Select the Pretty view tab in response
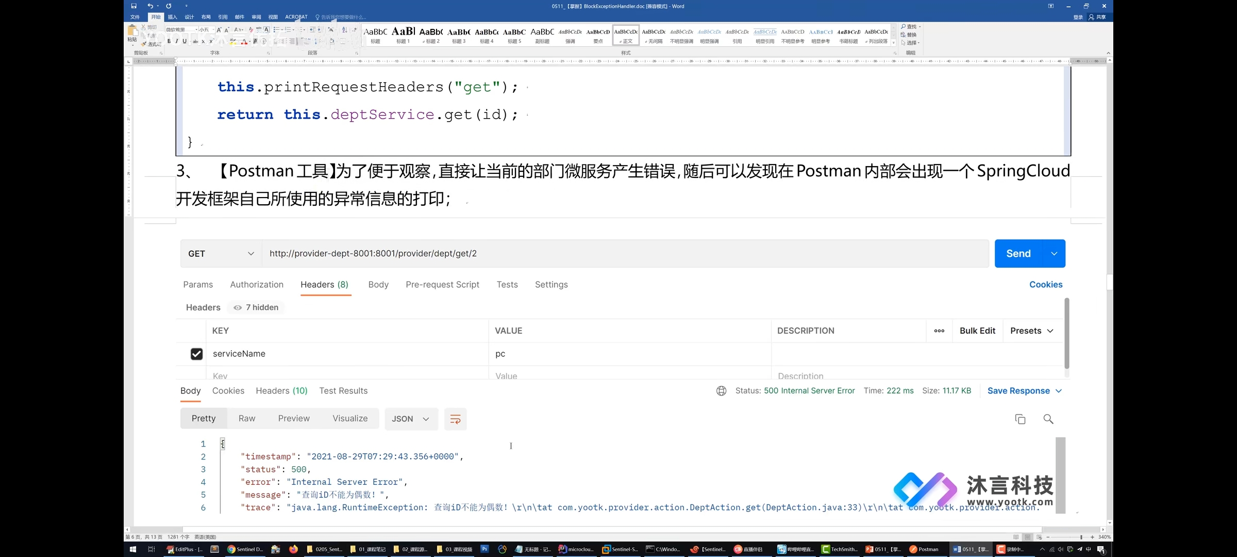Image resolution: width=1237 pixels, height=557 pixels. point(204,418)
